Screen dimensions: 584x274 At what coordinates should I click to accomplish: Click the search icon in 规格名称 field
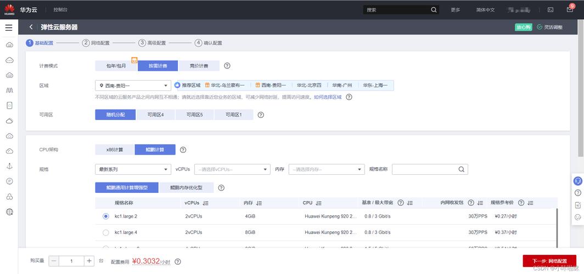(462, 169)
